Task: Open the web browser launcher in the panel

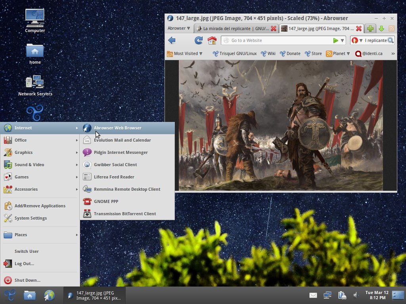Action: click(x=49, y=295)
